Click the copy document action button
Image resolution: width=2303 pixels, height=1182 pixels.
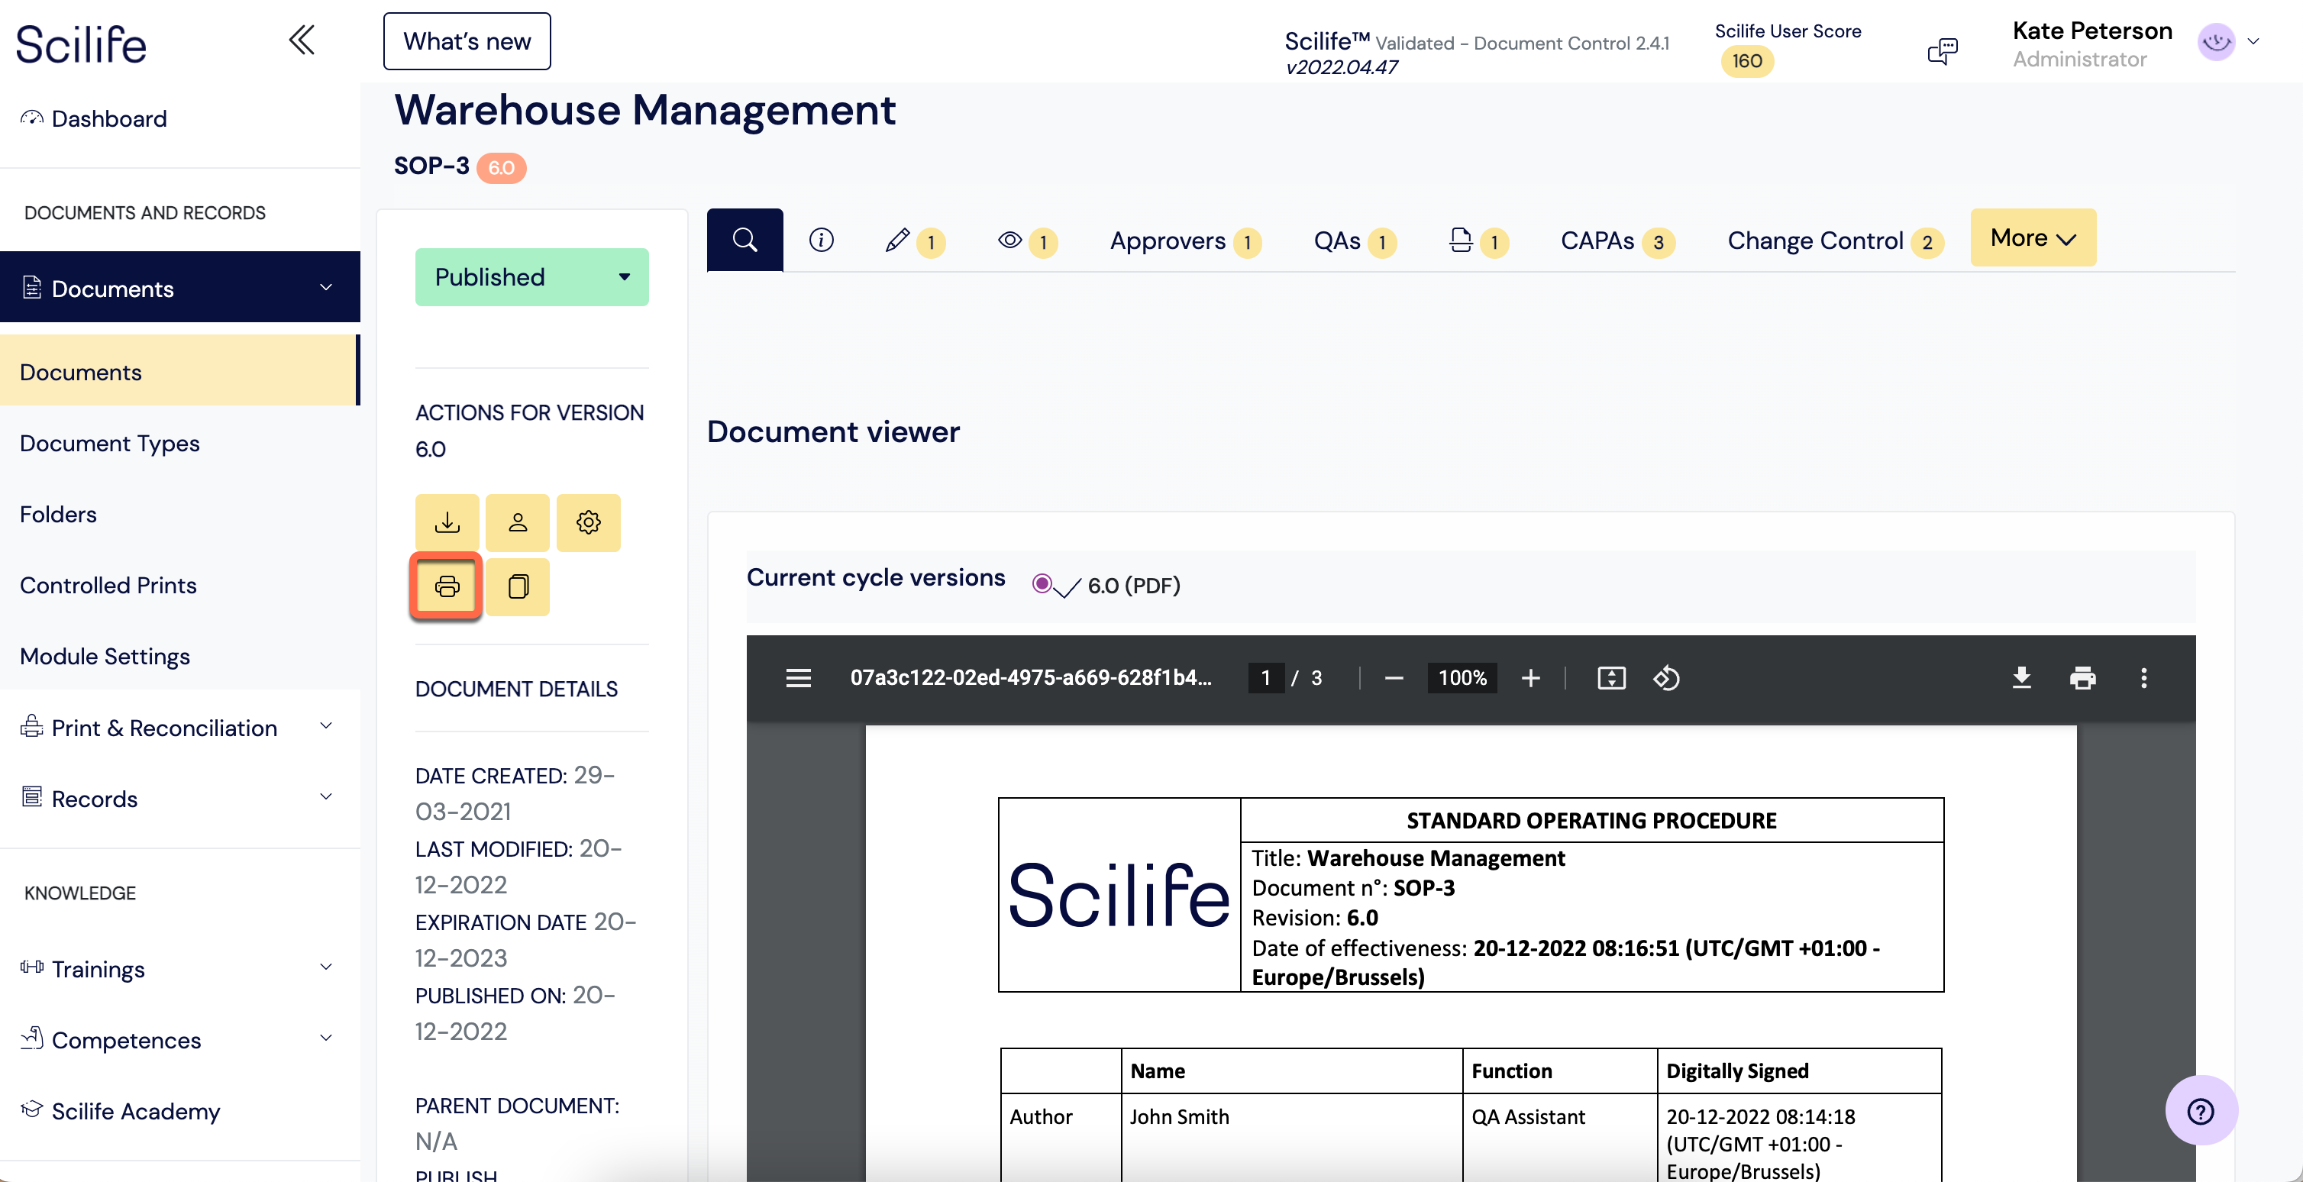click(x=518, y=586)
